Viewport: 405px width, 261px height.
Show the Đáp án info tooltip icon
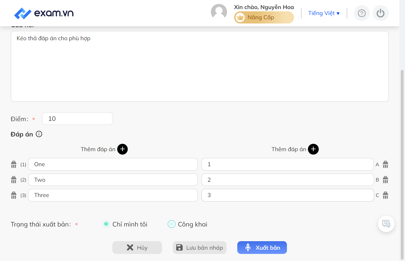[39, 134]
